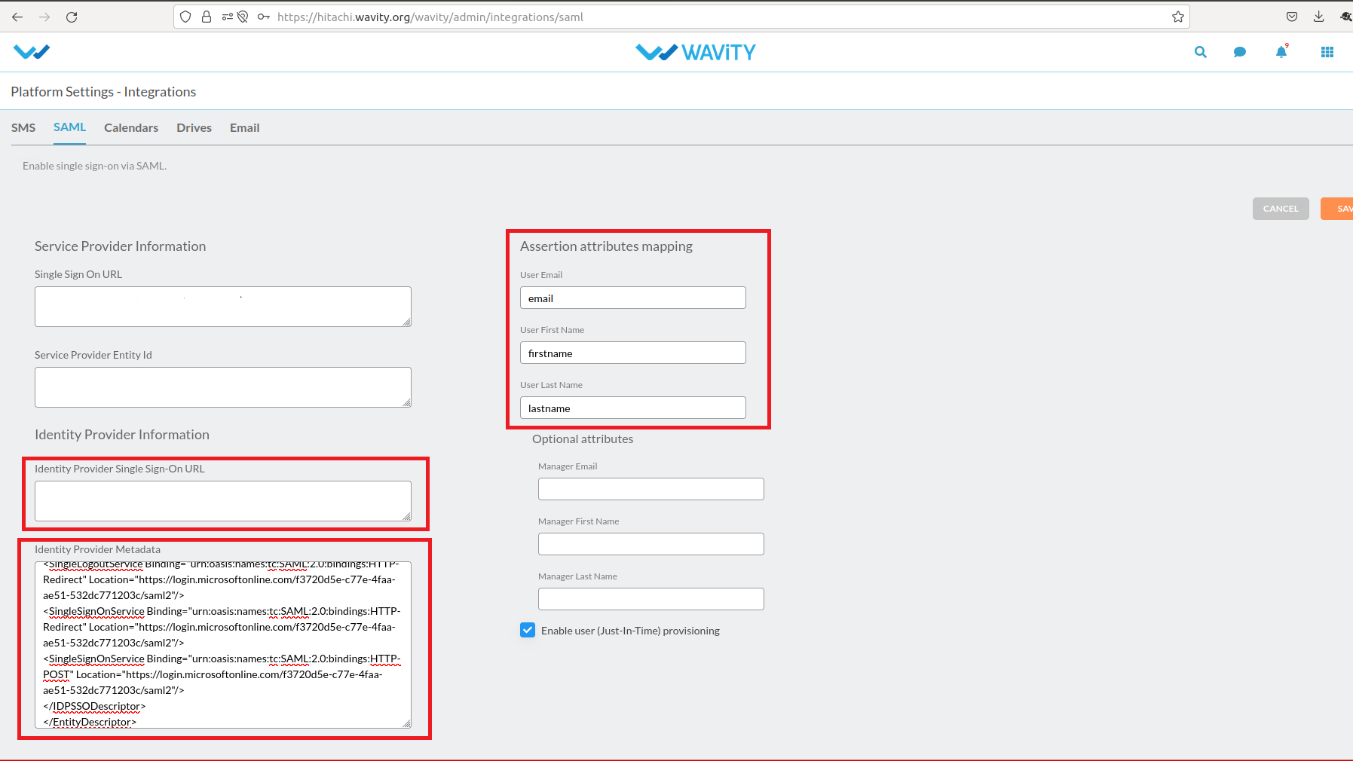Toggle Enable user Just-In-Time provisioning checkbox
This screenshot has width=1353, height=761.
coord(528,630)
